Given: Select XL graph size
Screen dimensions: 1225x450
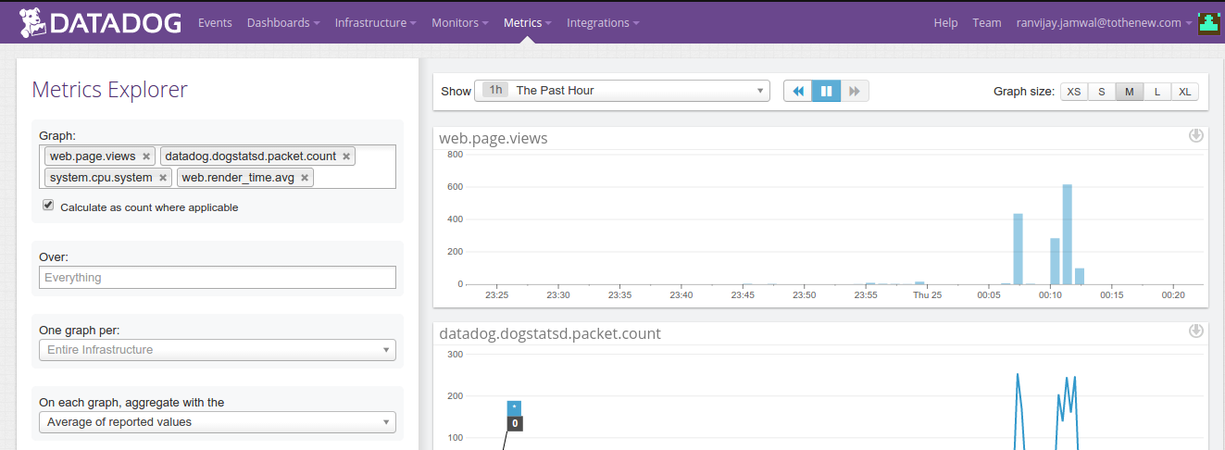Looking at the screenshot, I should tap(1185, 92).
